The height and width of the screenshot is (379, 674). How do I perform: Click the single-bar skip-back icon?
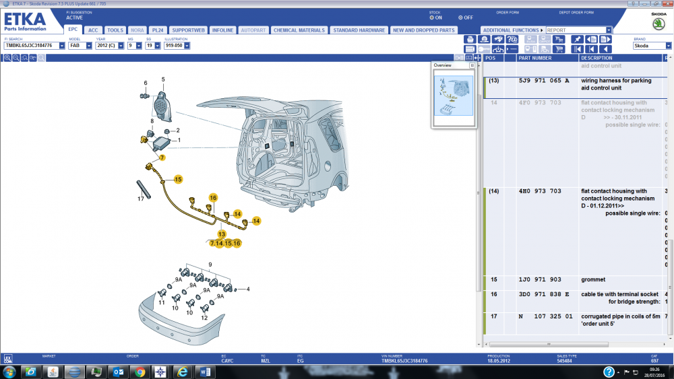592,49
